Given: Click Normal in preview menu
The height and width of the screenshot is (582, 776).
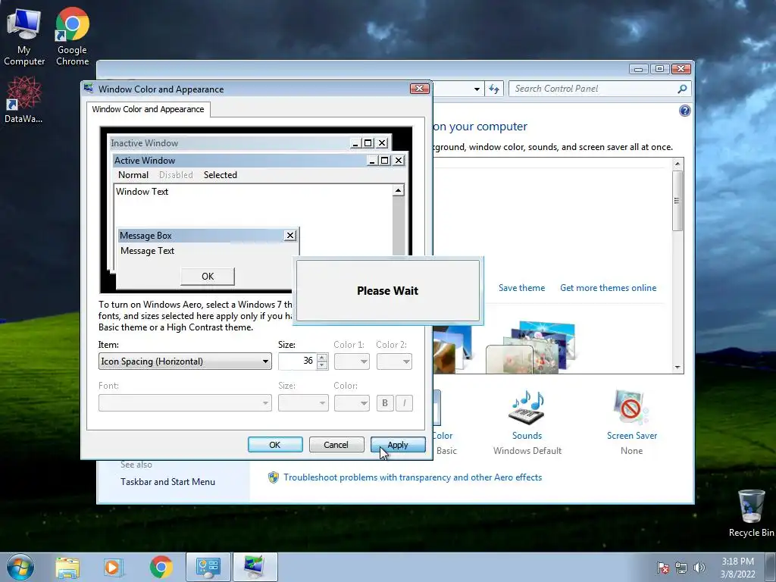Looking at the screenshot, I should [x=133, y=175].
